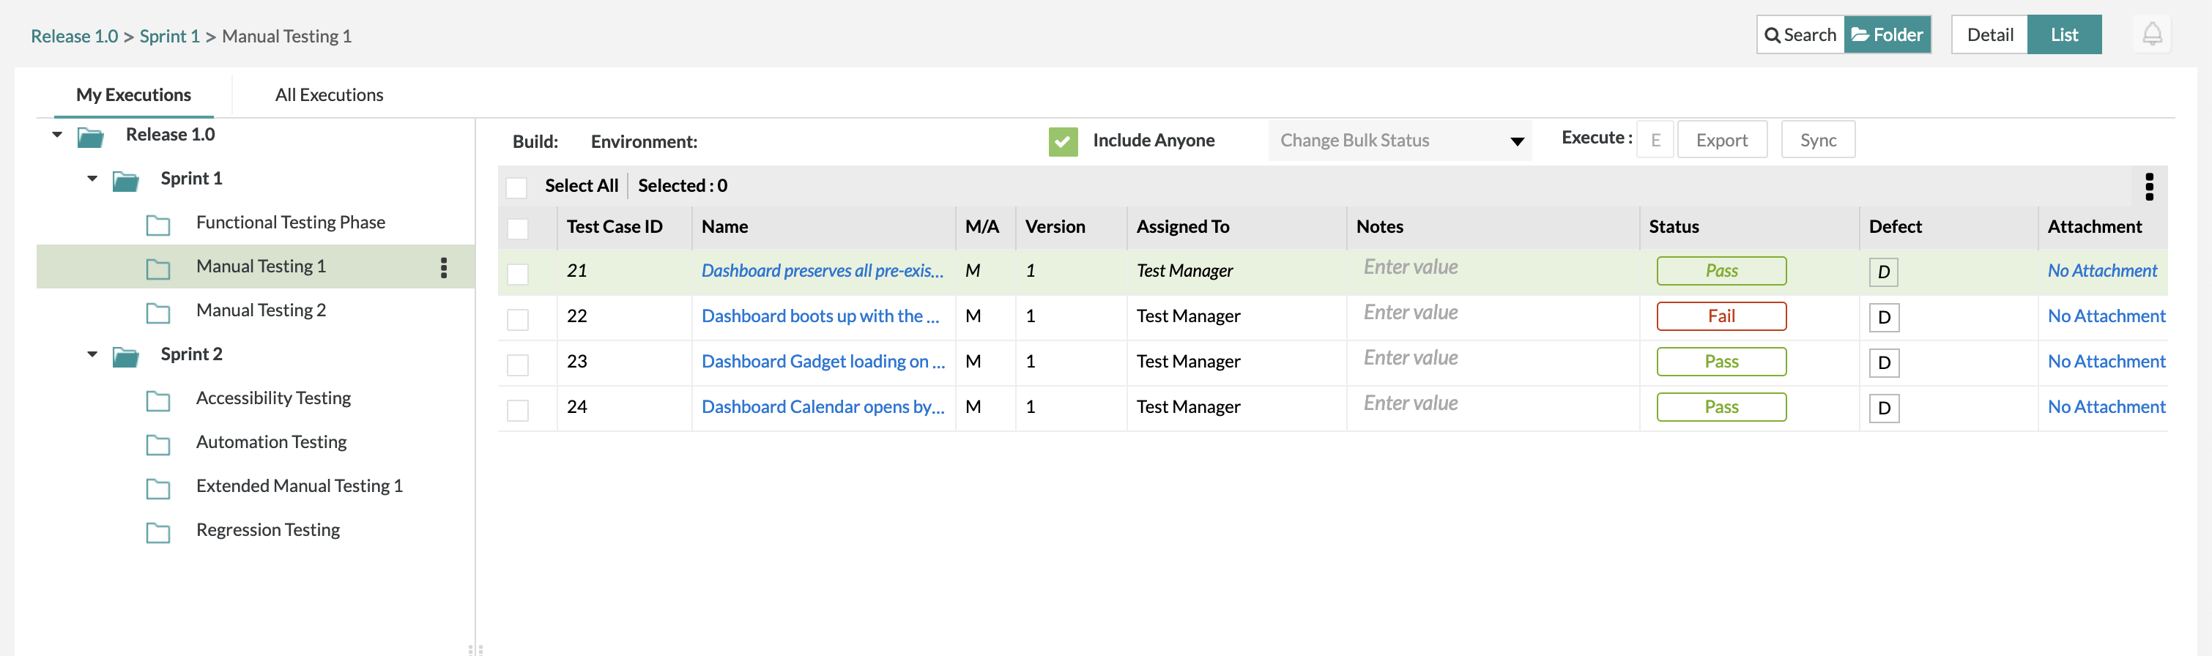Click the Fail status for test case 22
This screenshot has height=656, width=2212.
tap(1721, 316)
